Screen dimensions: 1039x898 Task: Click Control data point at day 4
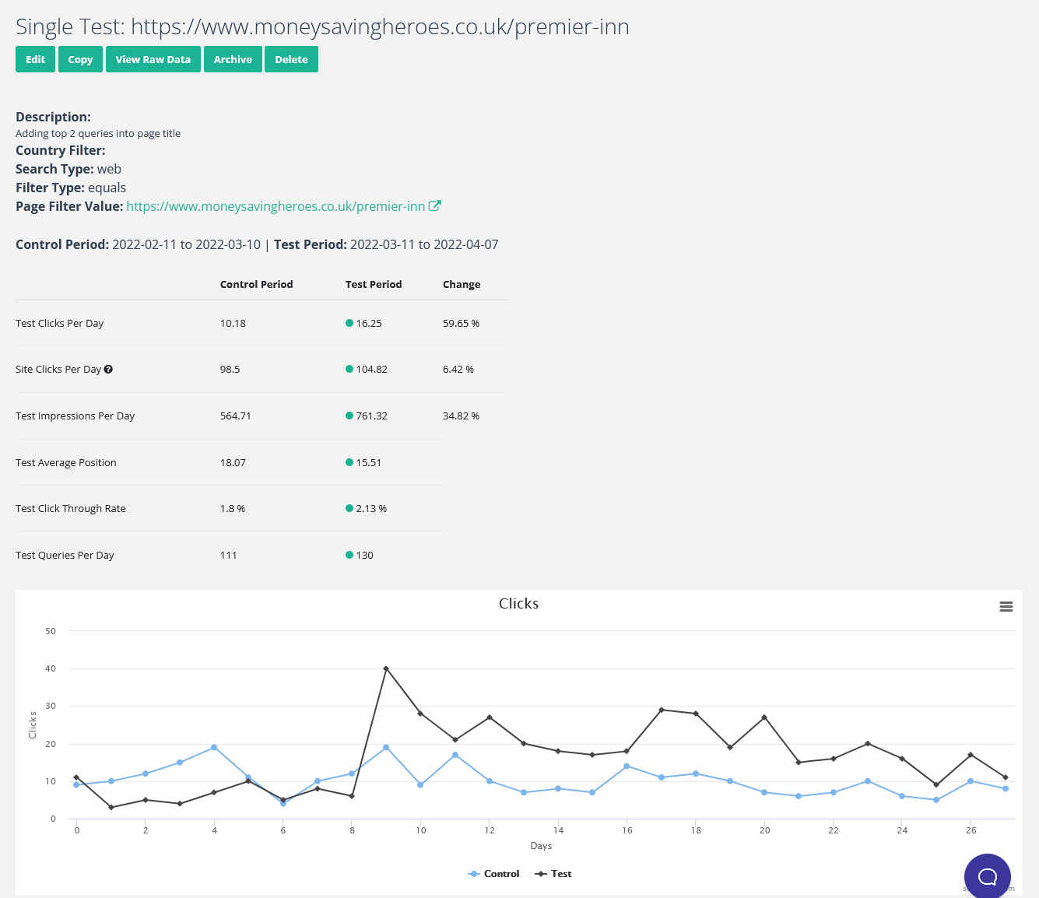click(214, 747)
